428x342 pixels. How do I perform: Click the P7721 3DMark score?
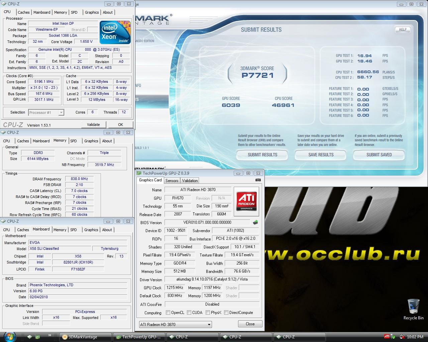(x=258, y=75)
